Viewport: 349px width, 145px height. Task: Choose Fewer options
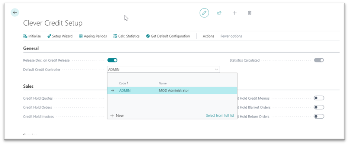click(231, 36)
